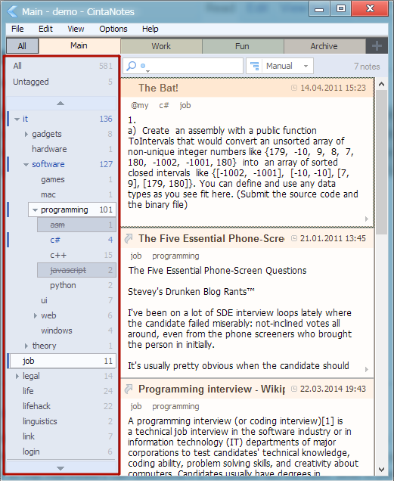Click the search magnifier icon
This screenshot has height=481, width=394.
(x=132, y=66)
